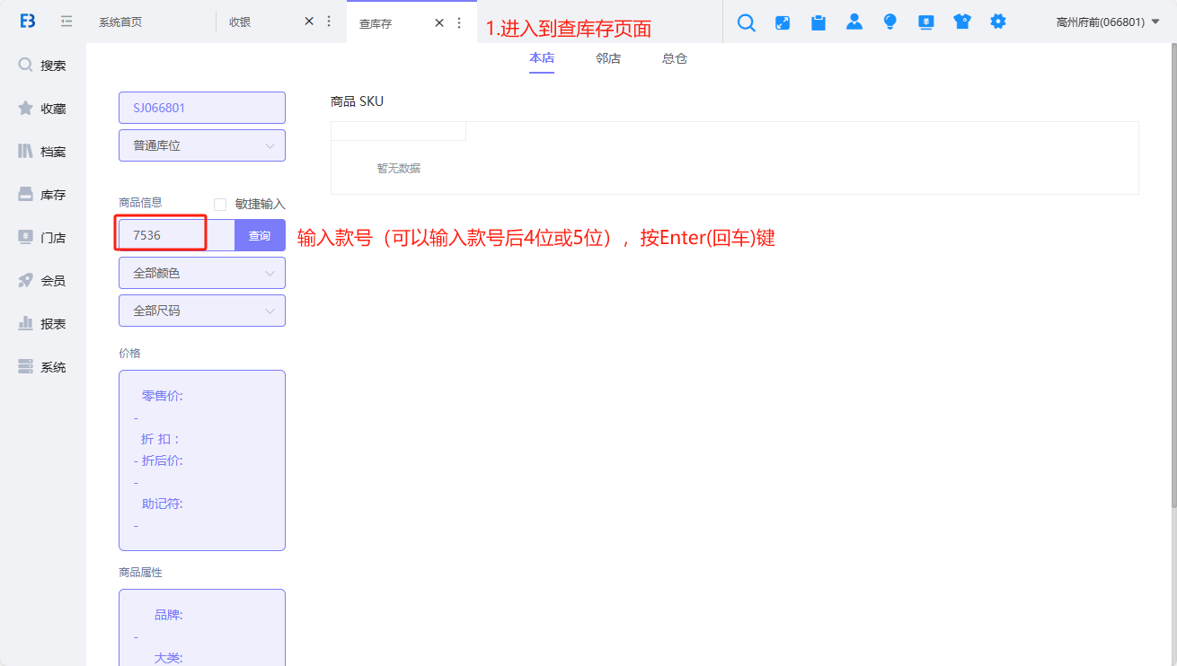Switch to the 收银 tab
The height and width of the screenshot is (666, 1177).
pos(240,22)
